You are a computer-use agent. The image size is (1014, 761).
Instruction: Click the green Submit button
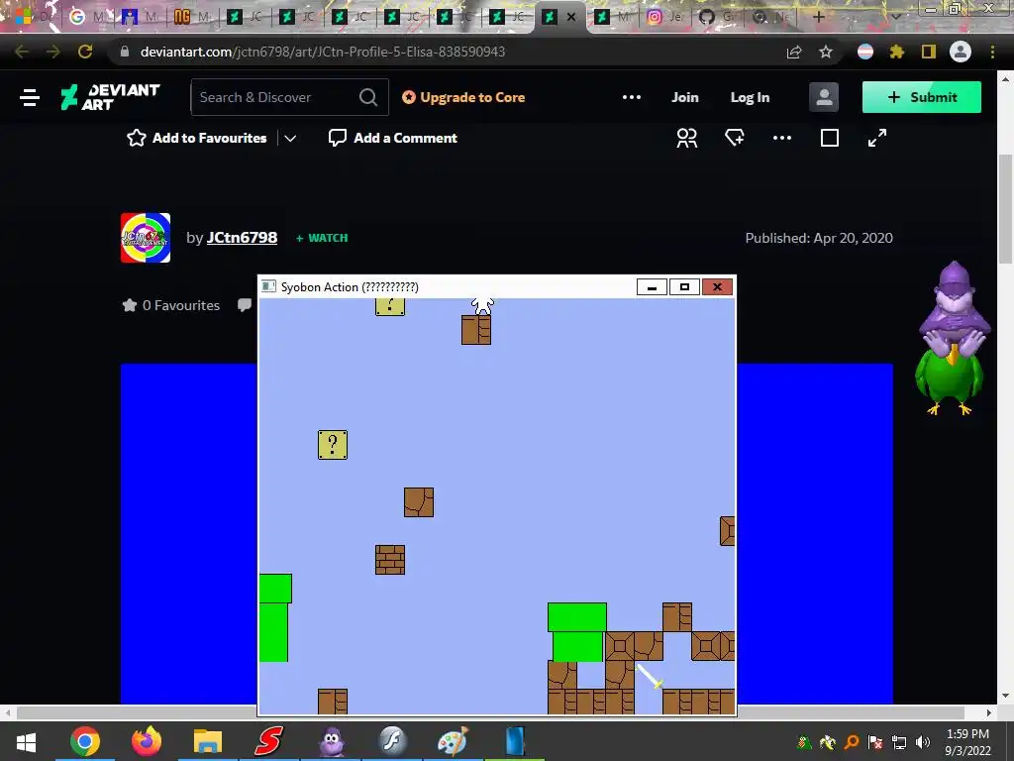pos(922,97)
